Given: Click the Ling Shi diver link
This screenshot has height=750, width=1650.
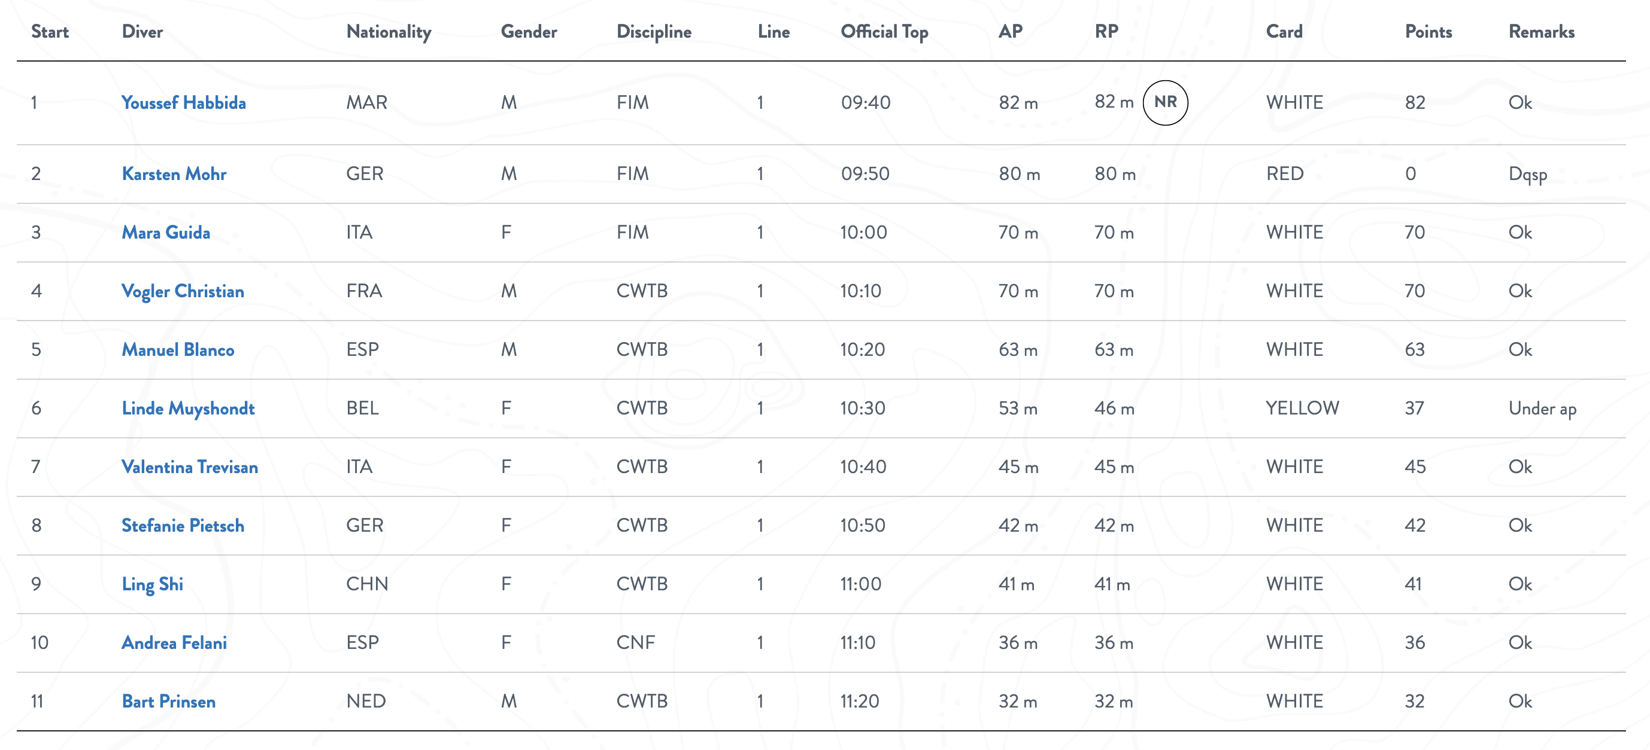Looking at the screenshot, I should pos(153,584).
